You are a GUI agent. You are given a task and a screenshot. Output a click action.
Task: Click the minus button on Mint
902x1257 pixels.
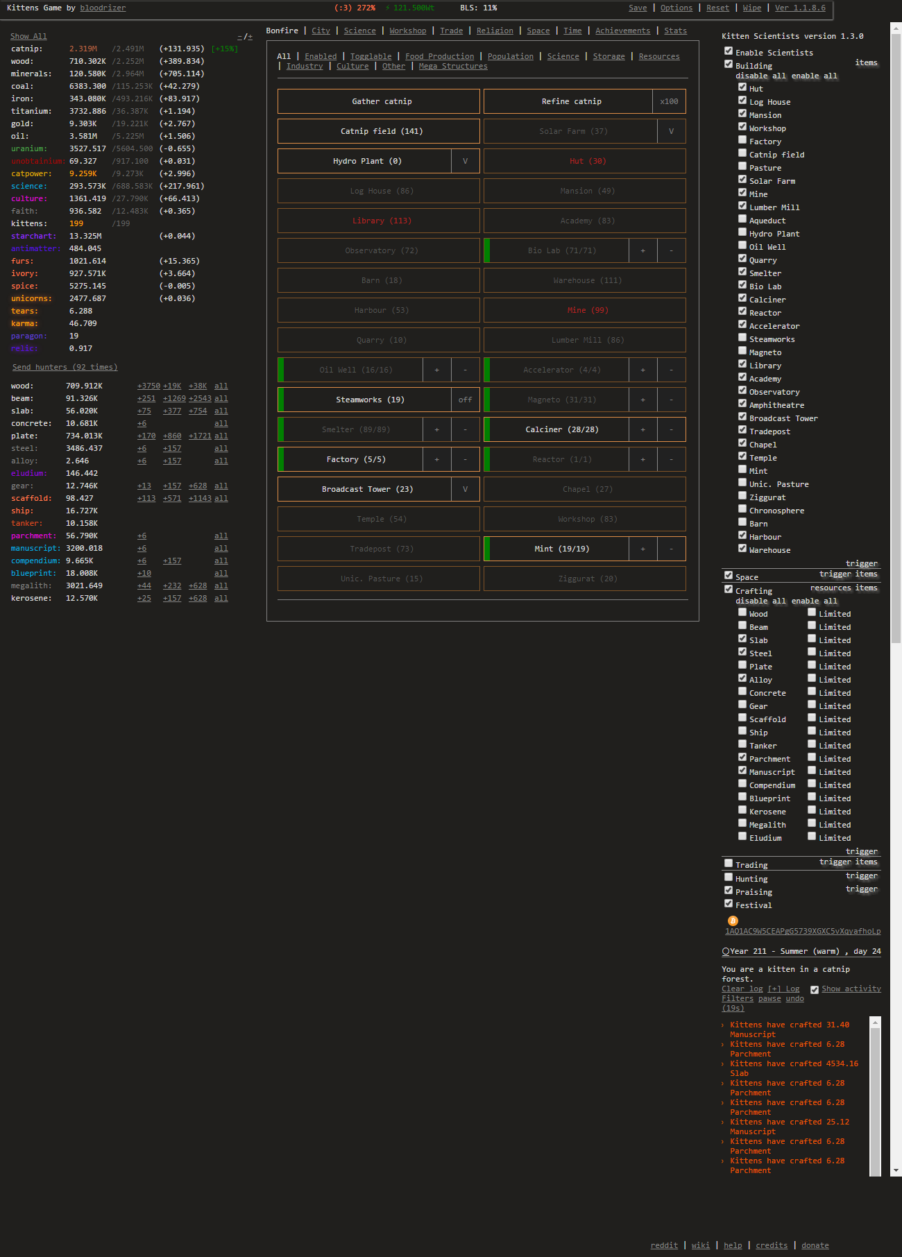pyautogui.click(x=671, y=549)
